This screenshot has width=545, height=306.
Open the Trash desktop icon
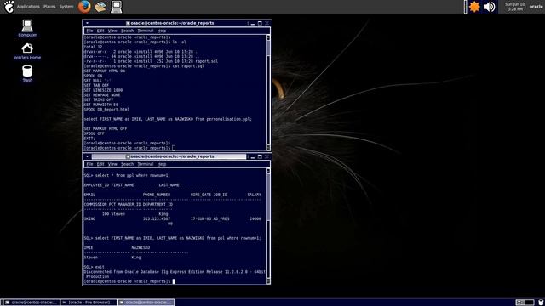(x=27, y=73)
